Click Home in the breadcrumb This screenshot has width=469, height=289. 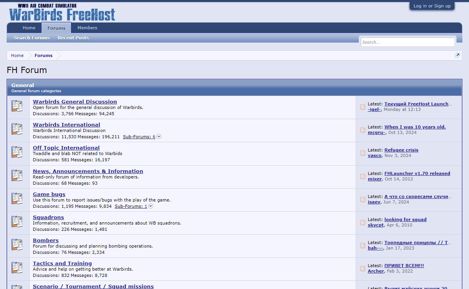(x=17, y=55)
